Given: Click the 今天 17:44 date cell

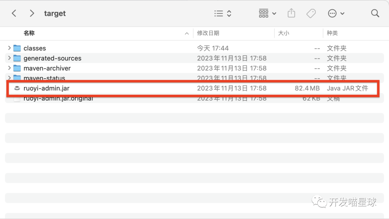Looking at the screenshot, I should (x=213, y=48).
